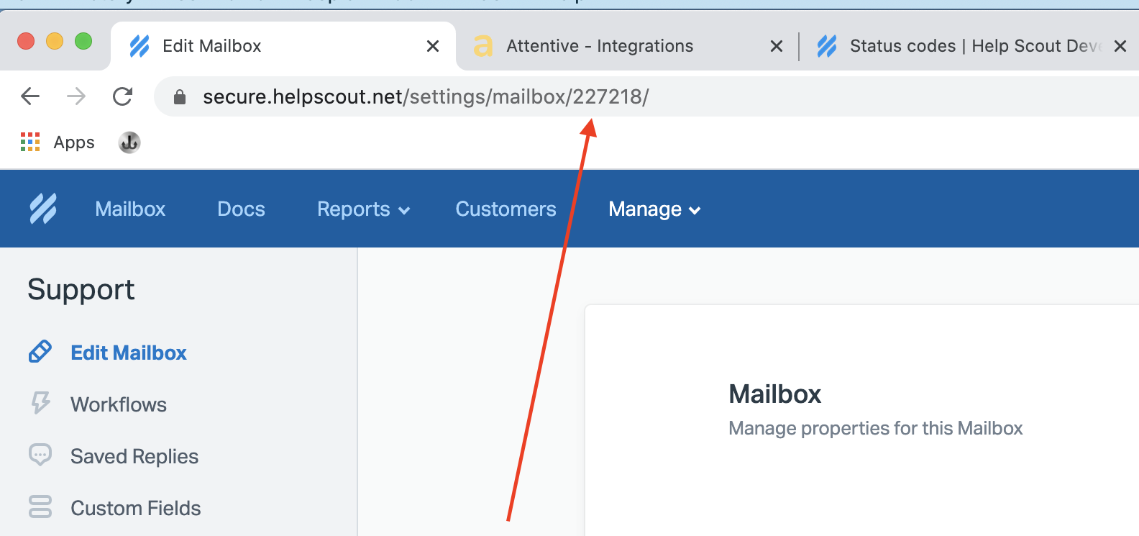This screenshot has width=1139, height=536.
Task: View site security lock info
Action: [180, 96]
